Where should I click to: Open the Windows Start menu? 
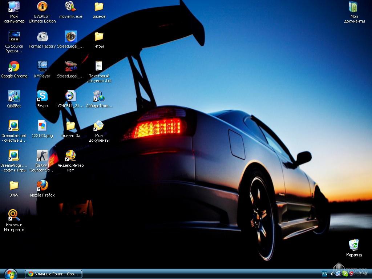tap(10, 274)
